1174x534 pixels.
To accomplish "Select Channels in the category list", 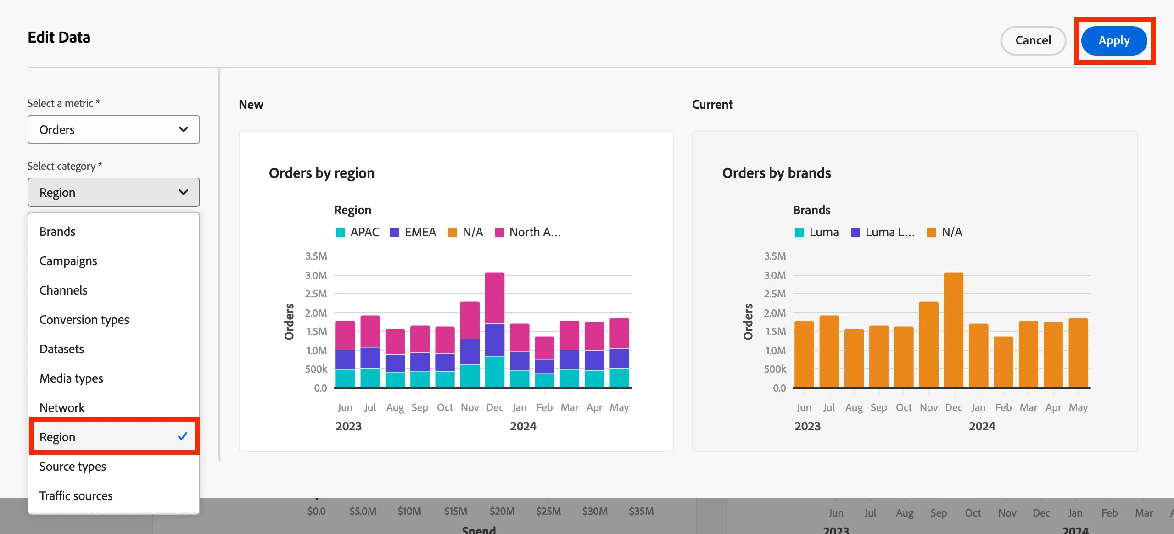I will click(114, 290).
